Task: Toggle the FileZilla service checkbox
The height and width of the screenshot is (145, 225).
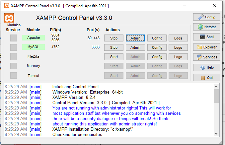Action: 14,57
